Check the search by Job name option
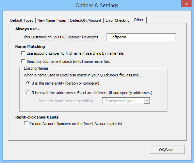Screen dimensions: 194x163 coord(23,61)
